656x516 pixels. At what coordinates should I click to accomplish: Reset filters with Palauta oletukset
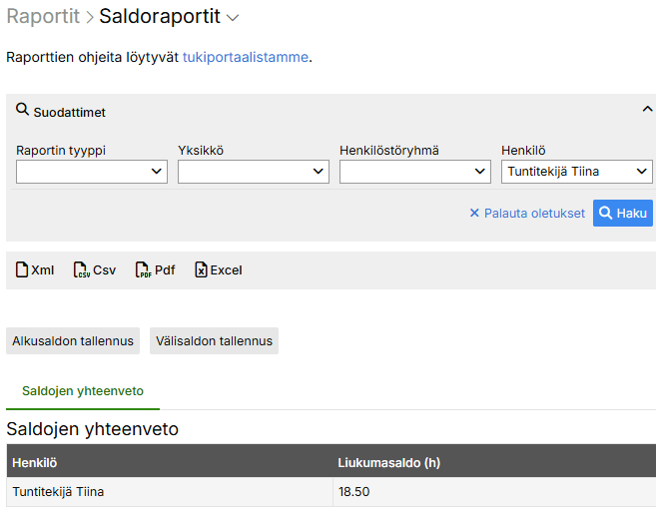(527, 214)
